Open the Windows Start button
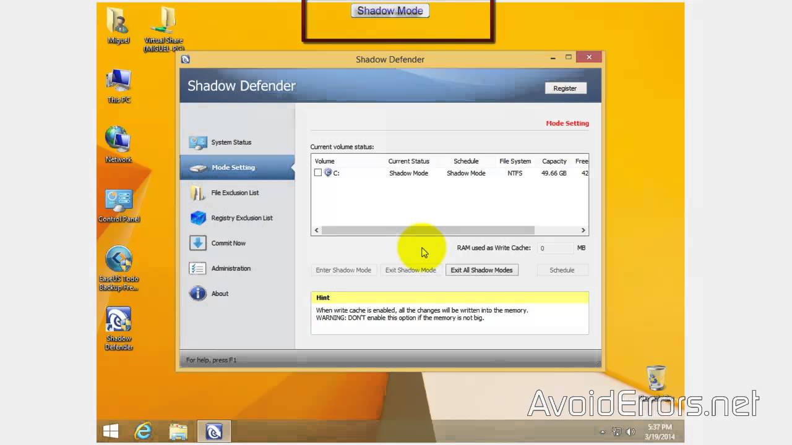Viewport: 792px width, 445px height. (111, 431)
